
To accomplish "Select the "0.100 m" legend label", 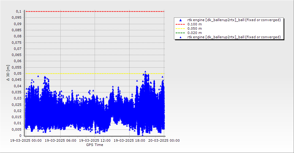I will pyautogui.click(x=194, y=24).
